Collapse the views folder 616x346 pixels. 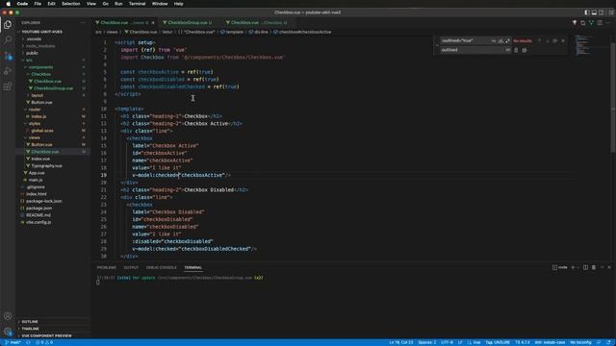coord(35,137)
